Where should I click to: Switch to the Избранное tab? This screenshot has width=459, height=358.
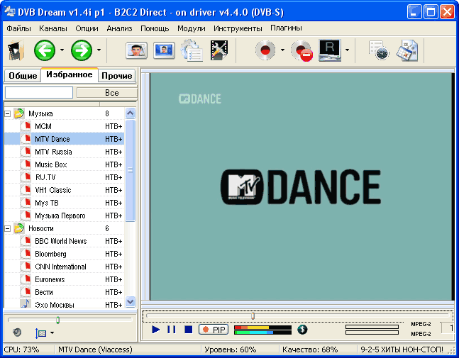70,75
